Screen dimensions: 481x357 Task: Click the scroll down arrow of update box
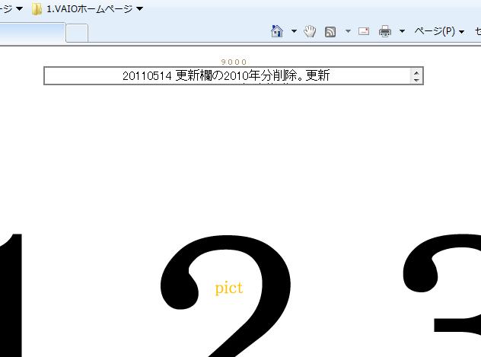pyautogui.click(x=416, y=80)
